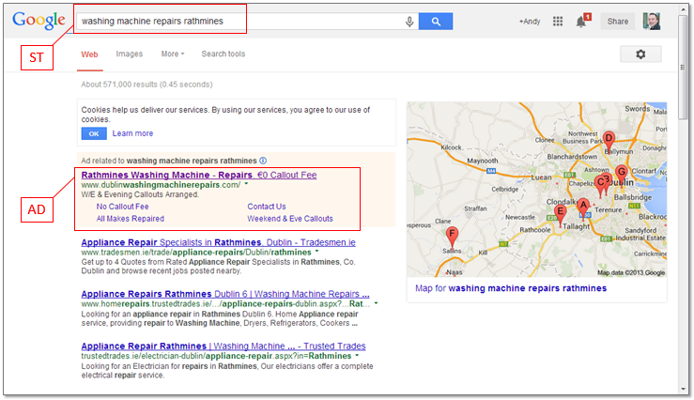The height and width of the screenshot is (400, 694).
Task: Click map pin D near Ballymun
Action: pyautogui.click(x=609, y=141)
